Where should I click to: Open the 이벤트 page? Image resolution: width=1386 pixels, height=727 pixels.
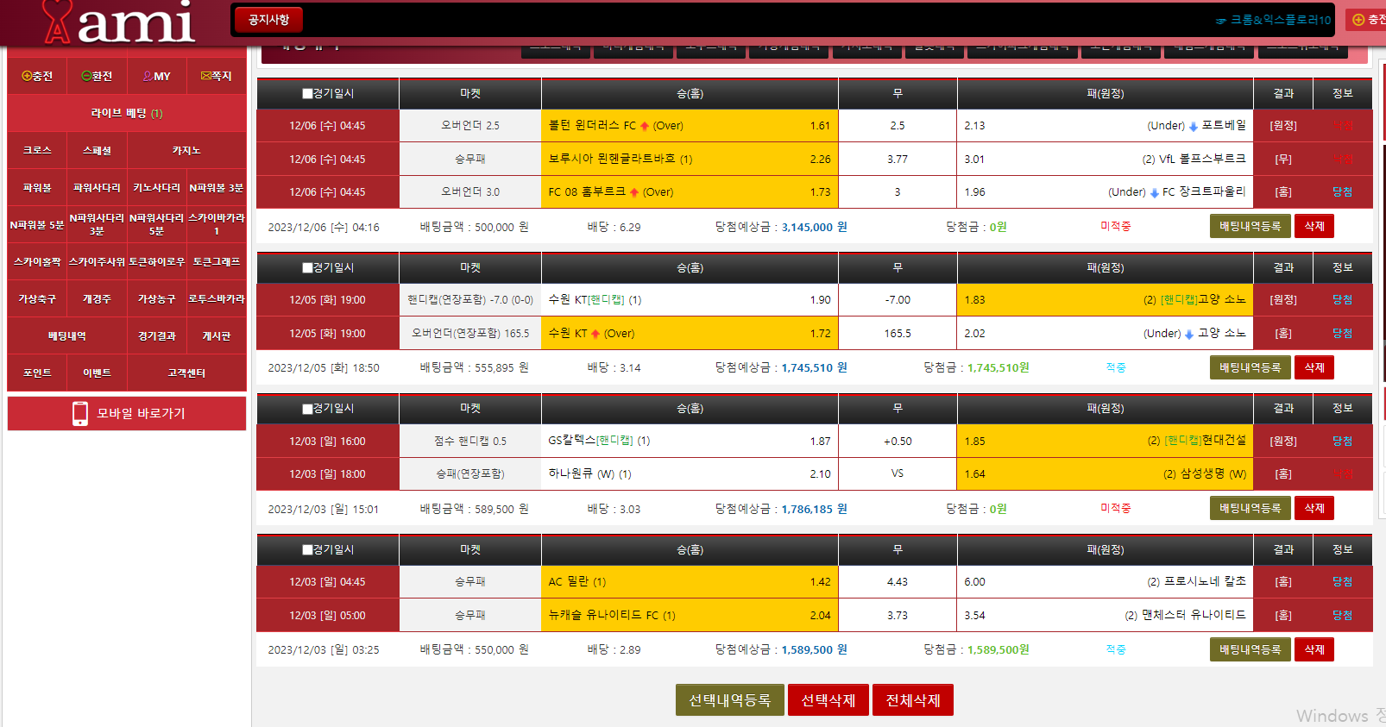(97, 373)
